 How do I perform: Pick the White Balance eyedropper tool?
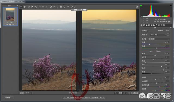point(29,6)
